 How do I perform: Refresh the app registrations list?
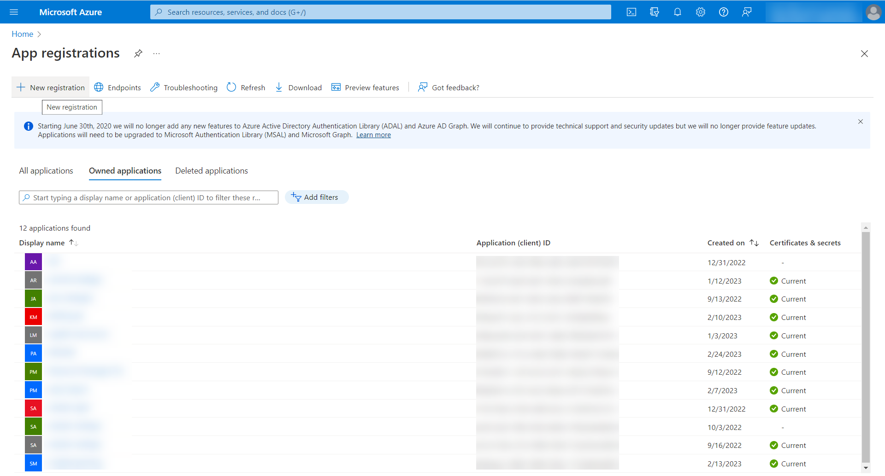pos(246,87)
